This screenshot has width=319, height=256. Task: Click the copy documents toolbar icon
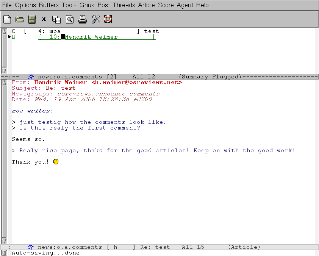coord(56,19)
